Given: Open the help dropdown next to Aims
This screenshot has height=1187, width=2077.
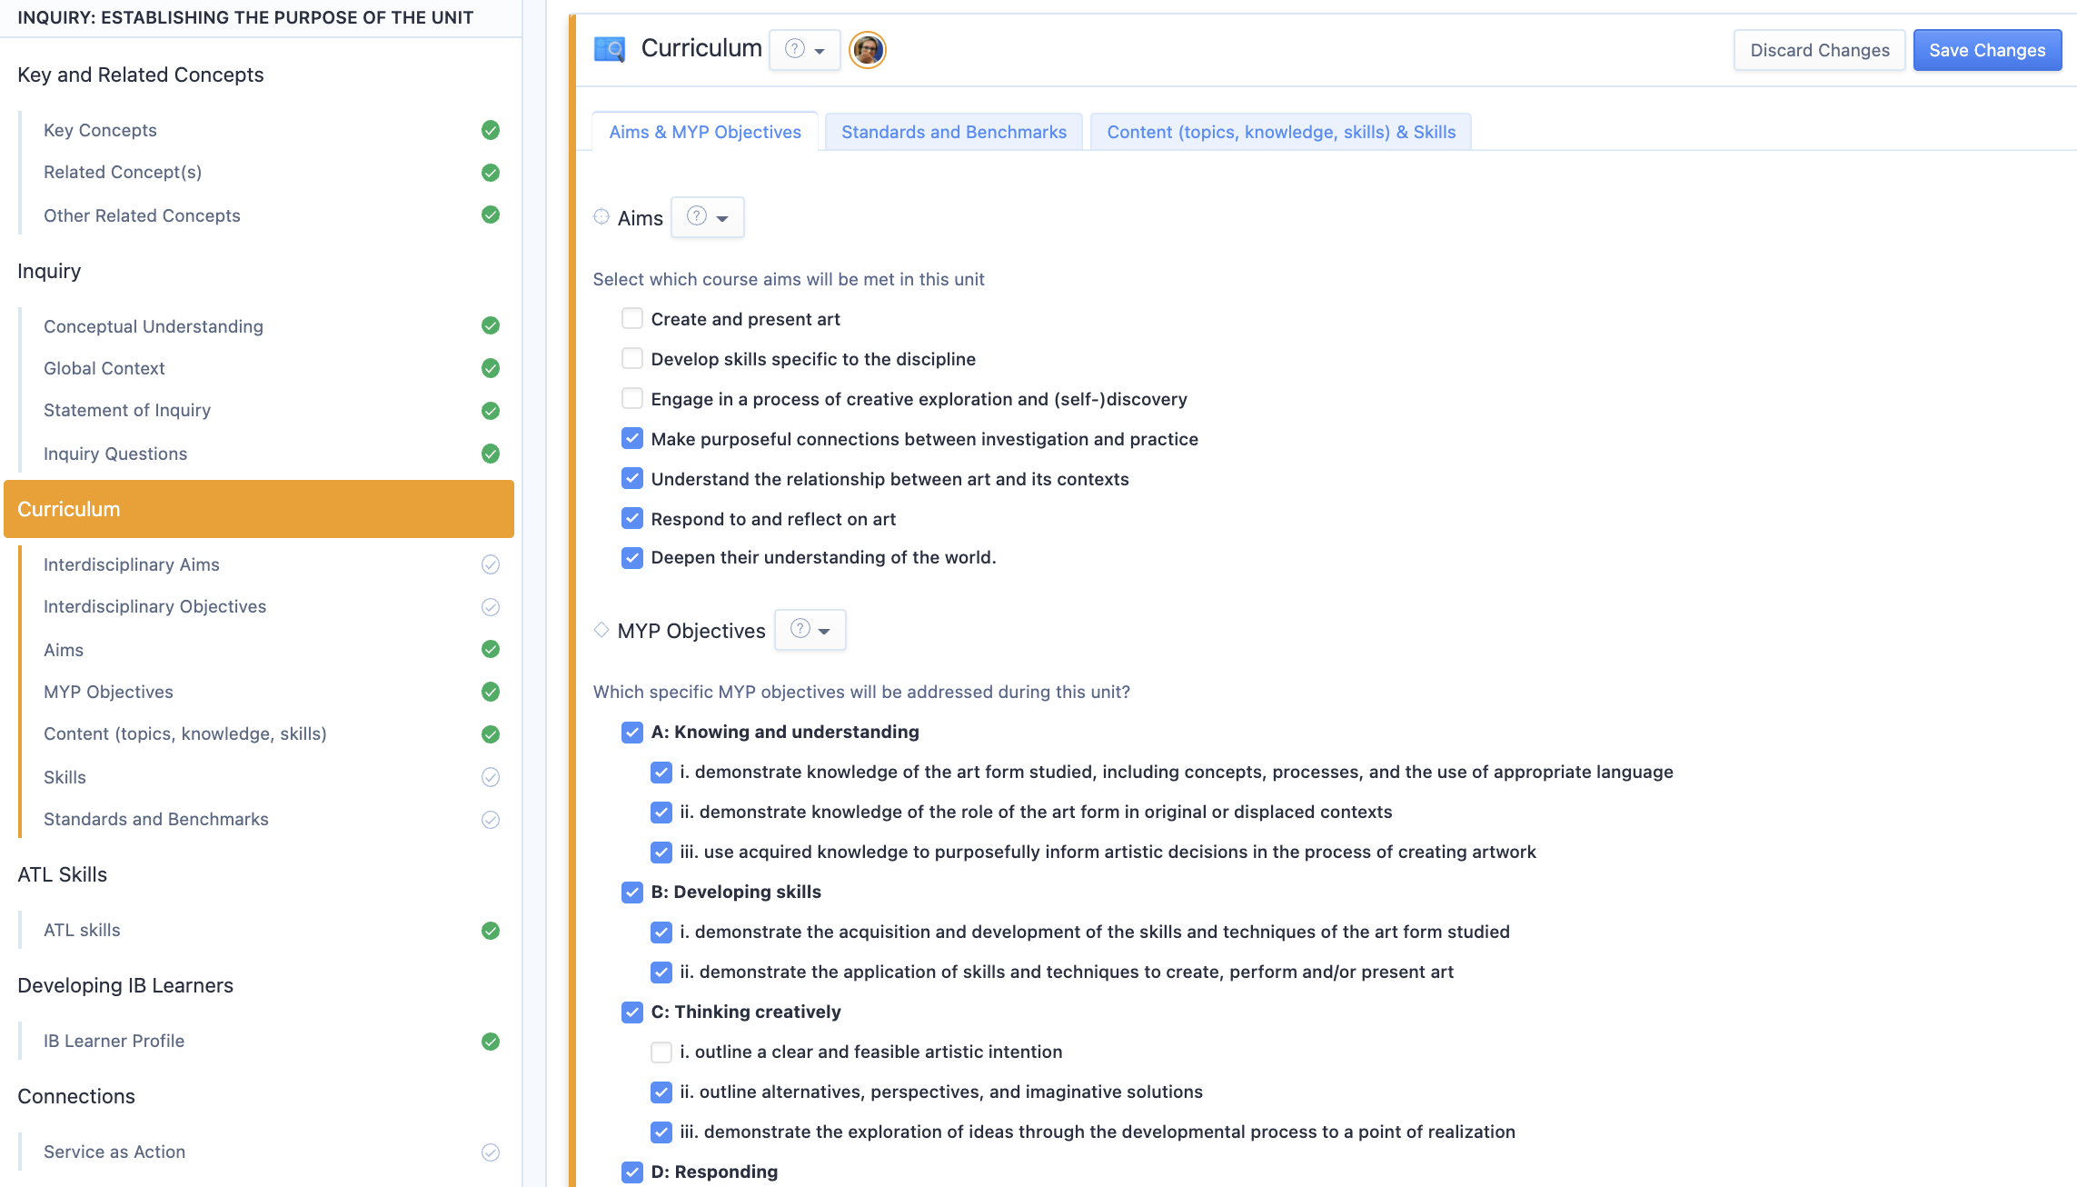Looking at the screenshot, I should (x=708, y=217).
